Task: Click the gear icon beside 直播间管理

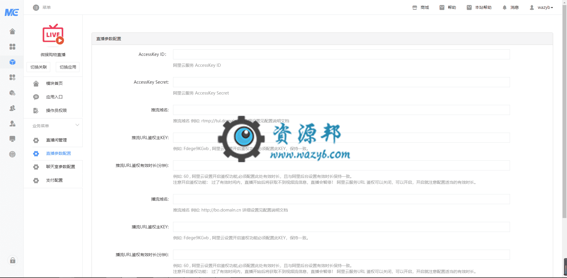Action: point(36,140)
